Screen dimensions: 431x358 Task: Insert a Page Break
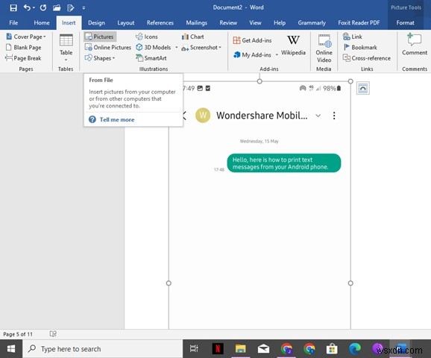click(x=24, y=58)
